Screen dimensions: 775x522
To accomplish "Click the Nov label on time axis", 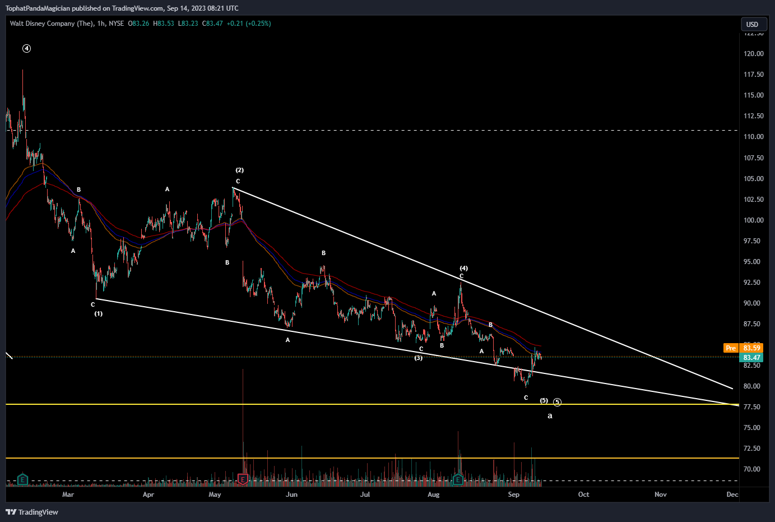I will tap(661, 495).
